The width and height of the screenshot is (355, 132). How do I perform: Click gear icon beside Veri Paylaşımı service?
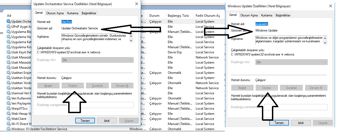click(x=9, y=103)
